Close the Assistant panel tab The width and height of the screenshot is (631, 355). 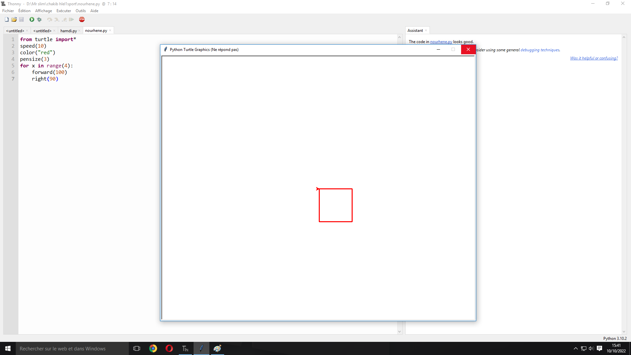pos(426,31)
